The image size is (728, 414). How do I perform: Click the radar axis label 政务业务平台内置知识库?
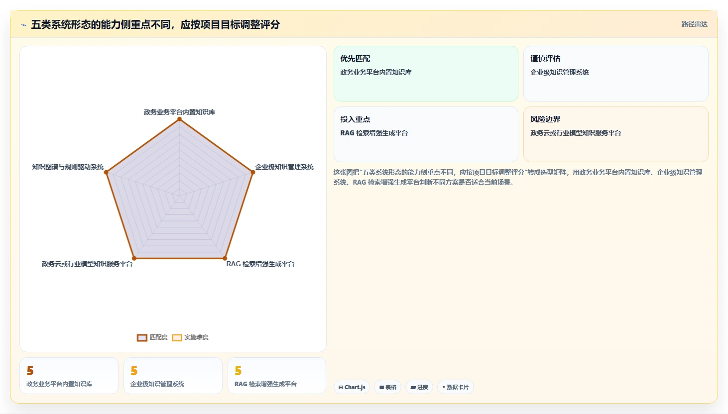click(180, 112)
